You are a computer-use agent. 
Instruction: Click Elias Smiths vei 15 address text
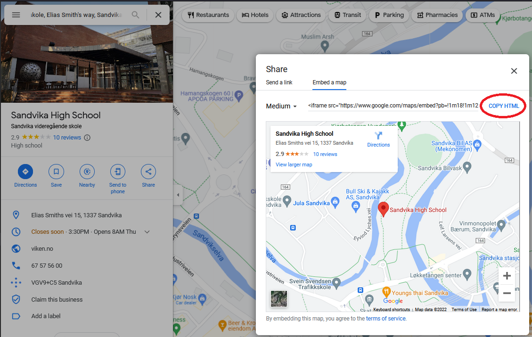76,215
